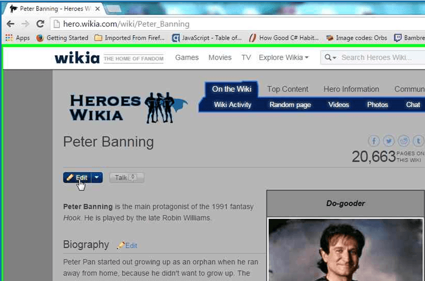This screenshot has height=281, width=425.
Task: Open the wiki Chat
Action: pos(413,105)
